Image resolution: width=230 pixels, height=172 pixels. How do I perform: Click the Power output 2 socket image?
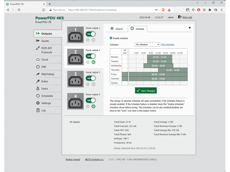(x=75, y=57)
